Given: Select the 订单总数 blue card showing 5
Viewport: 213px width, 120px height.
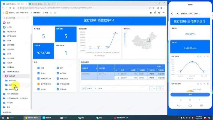Looking at the screenshot, I should (x=66, y=34).
